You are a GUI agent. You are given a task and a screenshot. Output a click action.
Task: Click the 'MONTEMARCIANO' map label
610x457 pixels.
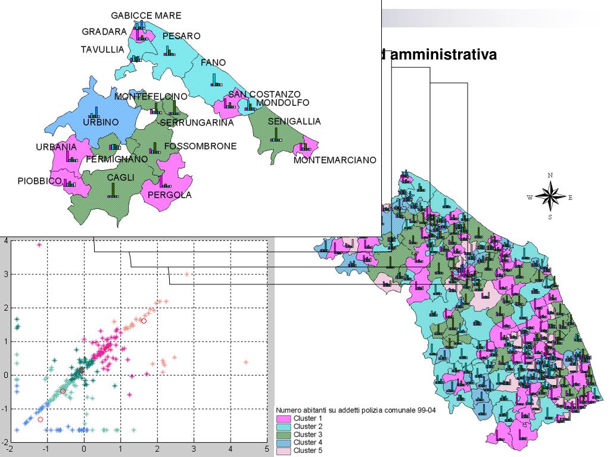click(x=335, y=160)
